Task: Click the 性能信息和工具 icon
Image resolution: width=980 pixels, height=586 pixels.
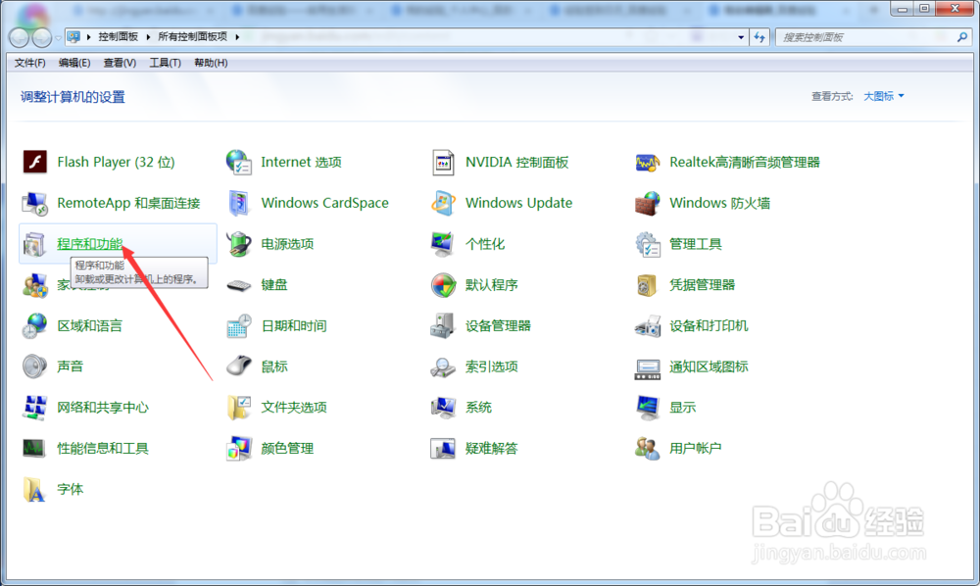Action: 33,448
